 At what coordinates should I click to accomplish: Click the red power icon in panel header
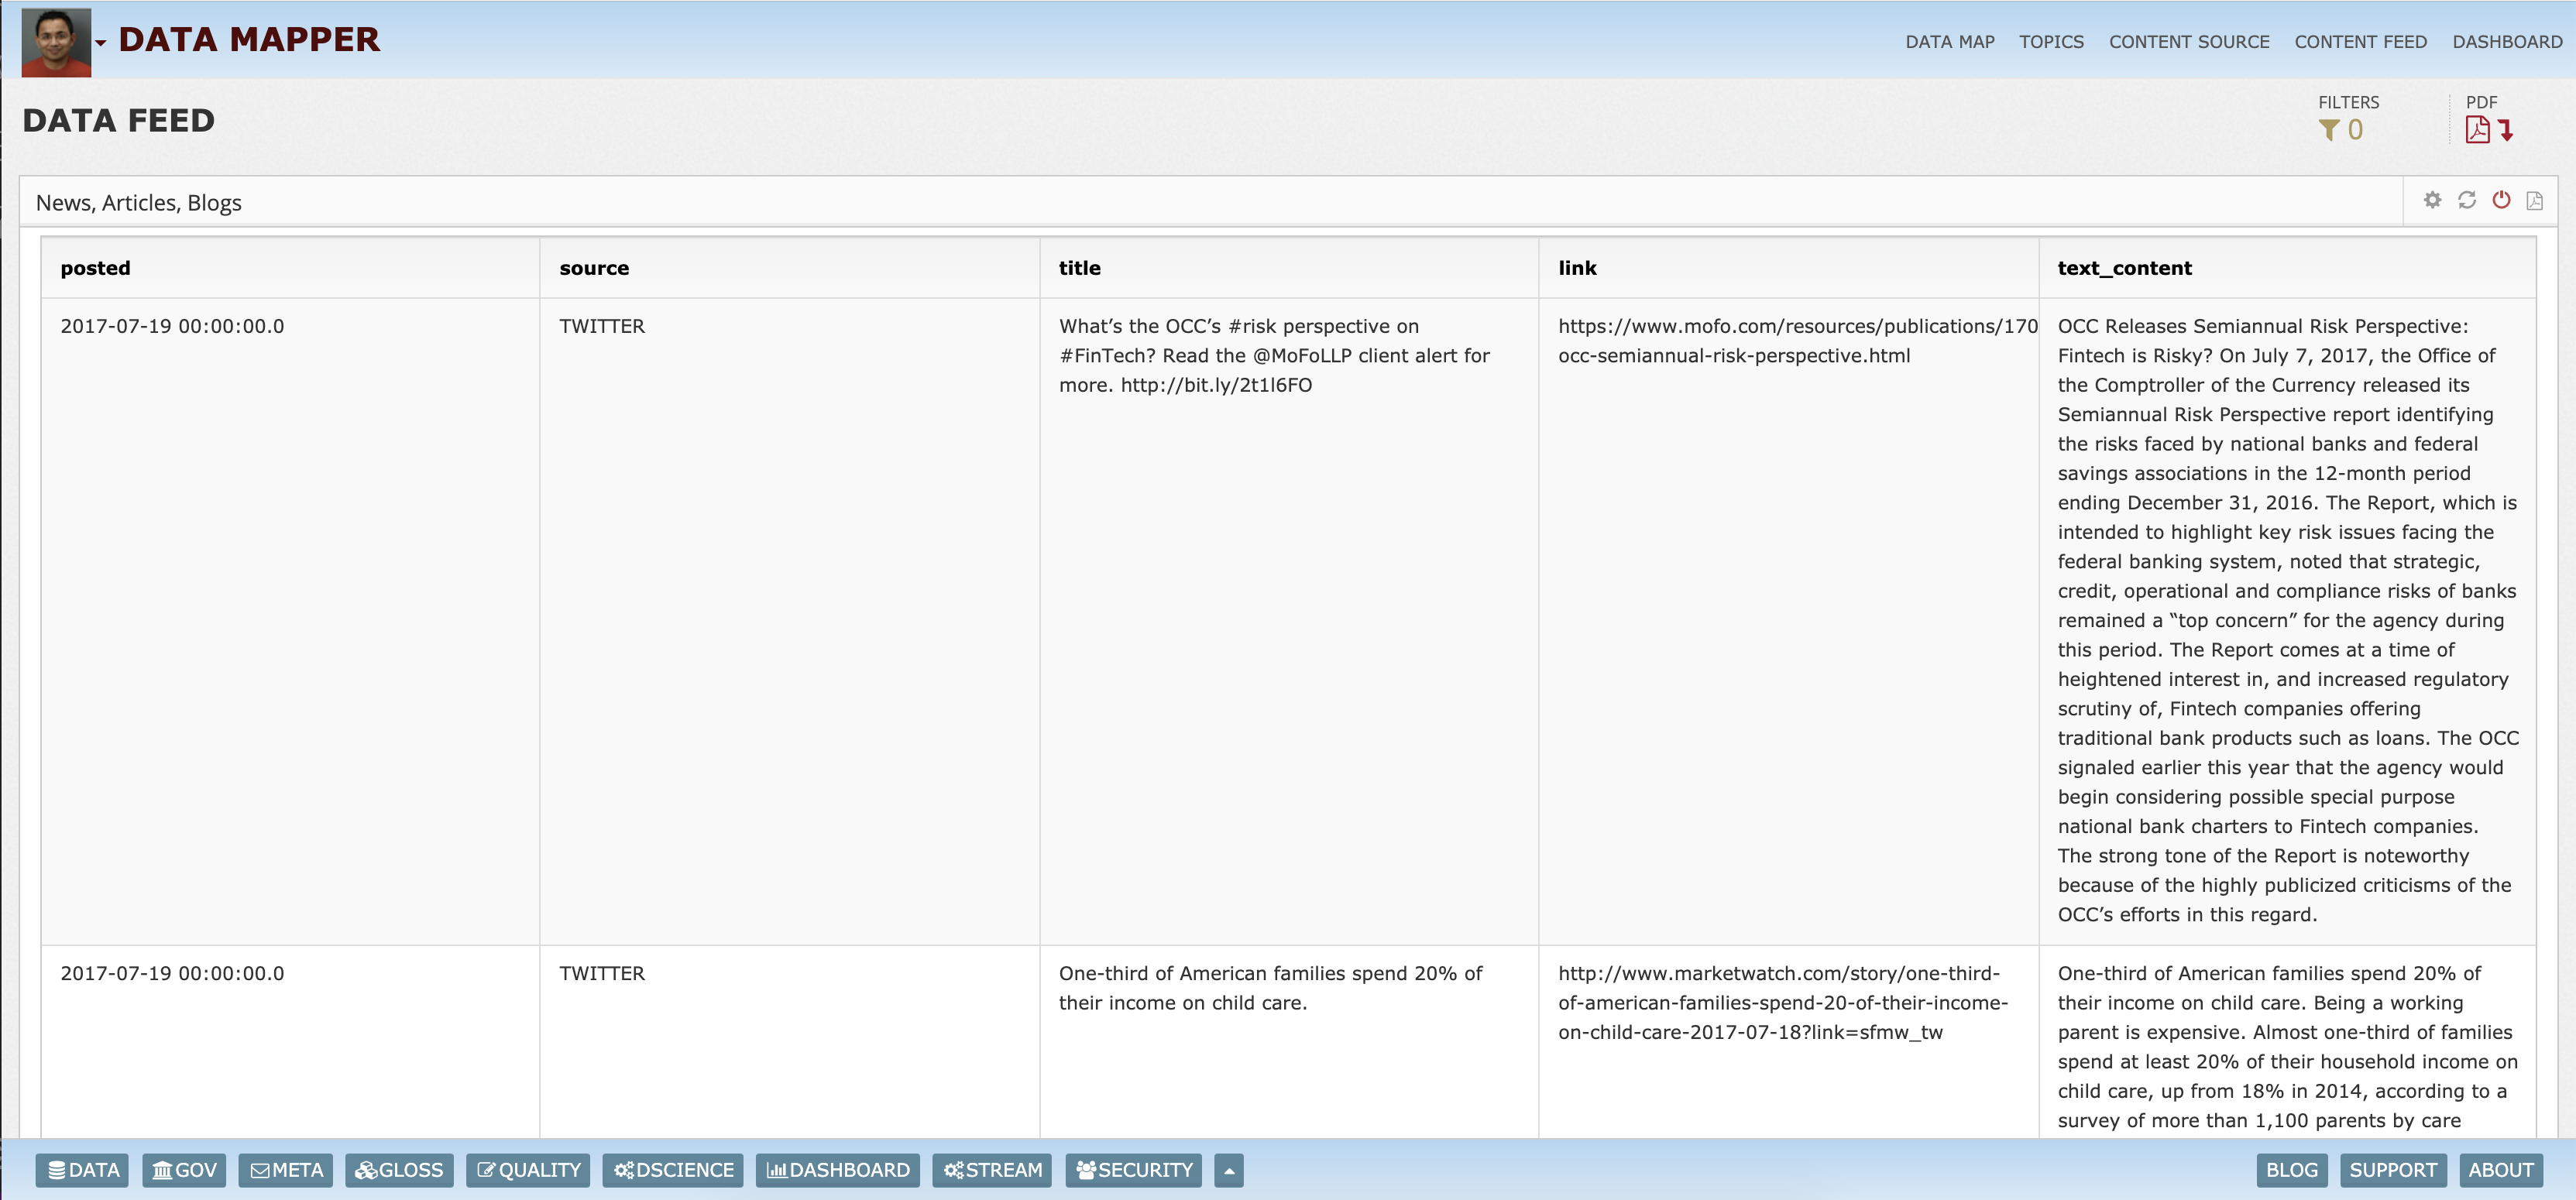tap(2501, 200)
